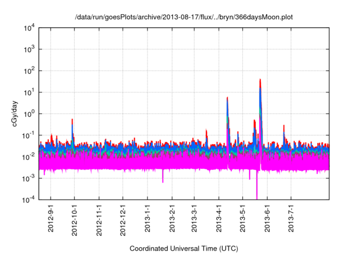Select the 2013-5-1 date tick label
The width and height of the screenshot is (363, 254).
click(242, 218)
